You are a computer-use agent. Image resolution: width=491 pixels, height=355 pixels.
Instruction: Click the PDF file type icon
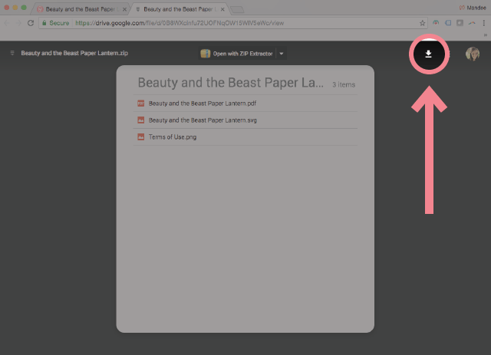point(141,104)
